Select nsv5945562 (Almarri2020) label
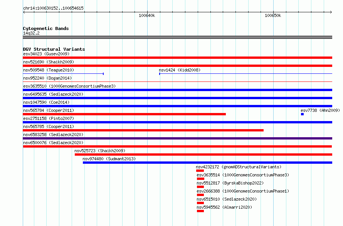The height and width of the screenshot is (226, 343). pyautogui.click(x=224, y=207)
